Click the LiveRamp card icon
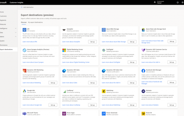Viewport: 184px width, 116px height. (64, 91)
